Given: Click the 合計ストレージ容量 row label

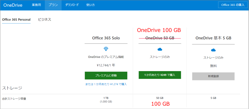Looking at the screenshot, I should (x=14, y=98).
